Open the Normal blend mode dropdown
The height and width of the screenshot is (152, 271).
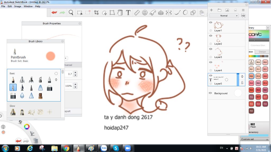click(224, 16)
